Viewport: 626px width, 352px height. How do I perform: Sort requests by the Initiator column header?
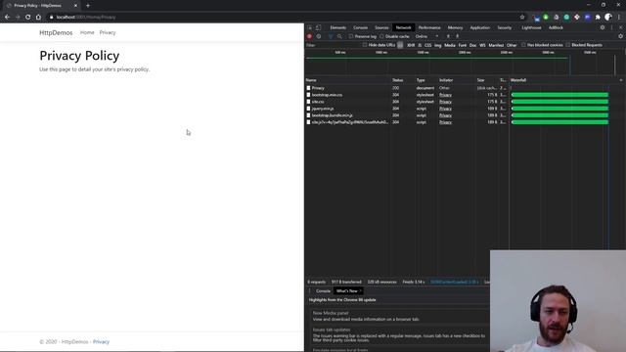pos(446,80)
